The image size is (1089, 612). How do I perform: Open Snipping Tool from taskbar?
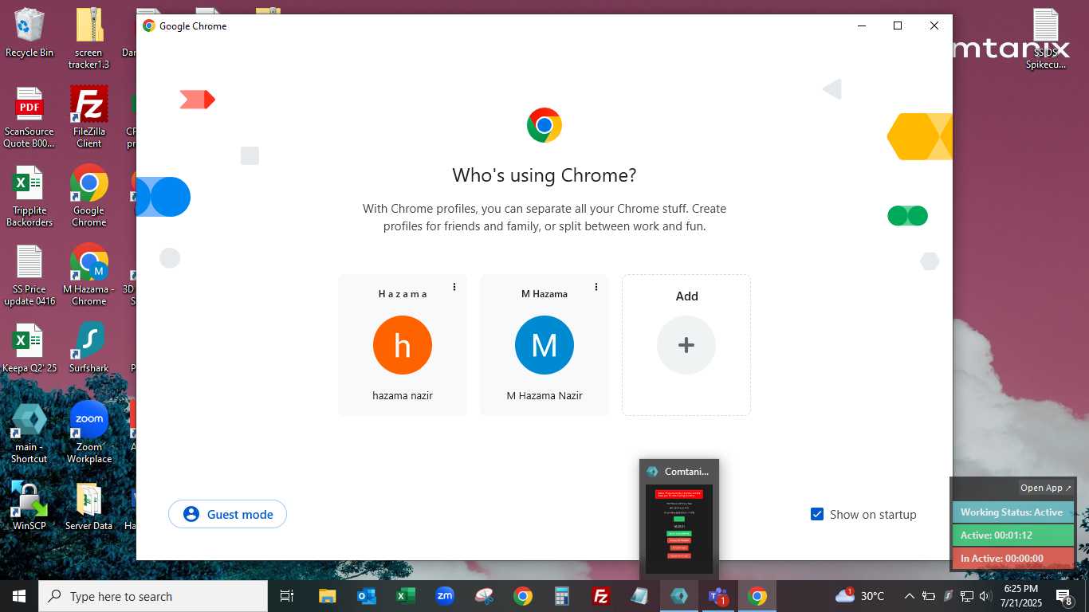tap(484, 596)
